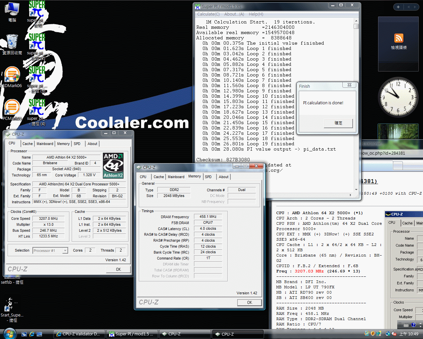Image resolution: width=423 pixels, height=339 pixels.
Task: Click the Super PI horizontal scroll right arrow
Action: [x=350, y=195]
